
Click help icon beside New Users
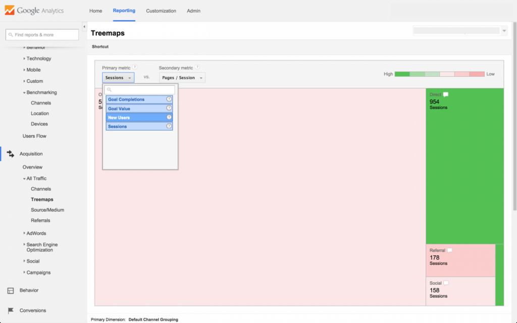click(x=169, y=117)
